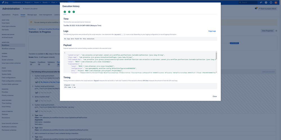The image size is (281, 140).
Task: Open Sub-tasks in the sidebar
Action: 5,30
